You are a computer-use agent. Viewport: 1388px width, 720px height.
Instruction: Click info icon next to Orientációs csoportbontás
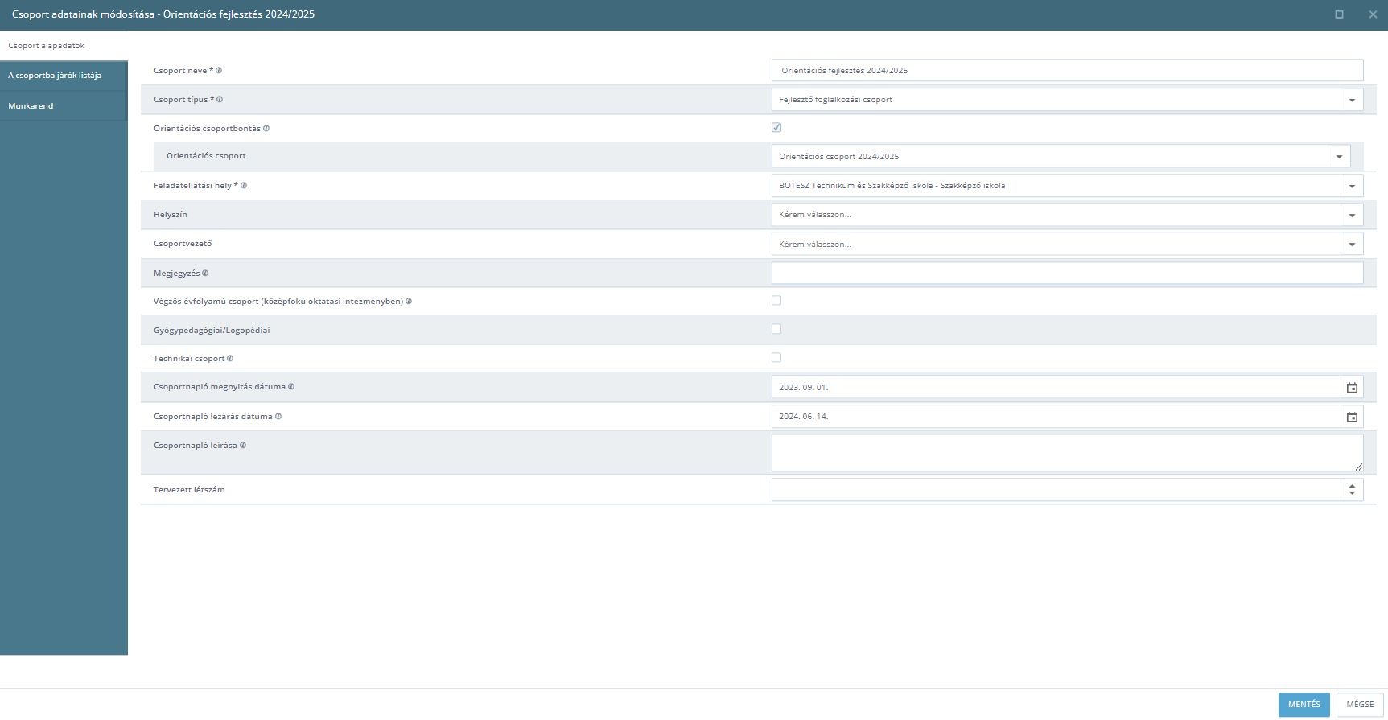coord(266,129)
